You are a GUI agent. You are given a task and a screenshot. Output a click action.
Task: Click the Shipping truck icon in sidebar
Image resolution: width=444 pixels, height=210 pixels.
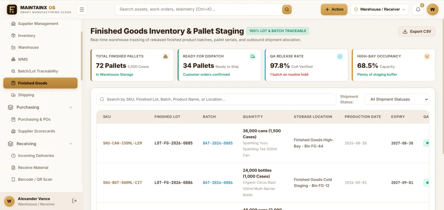pos(13,95)
